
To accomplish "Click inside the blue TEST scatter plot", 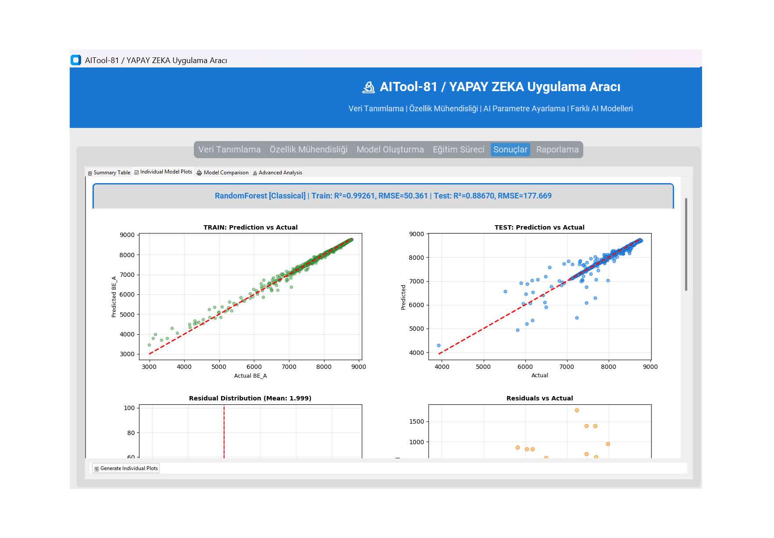I will pyautogui.click(x=540, y=297).
